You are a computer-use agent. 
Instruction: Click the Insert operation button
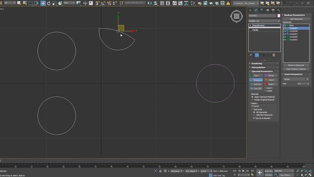pyautogui.click(x=271, y=84)
